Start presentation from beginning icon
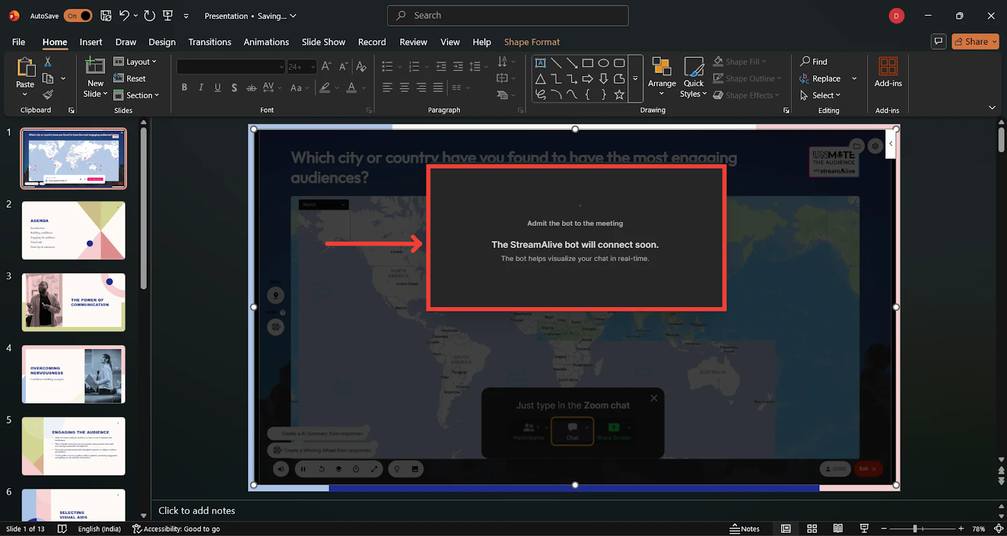Screen dimensions: 1007x536 point(168,16)
